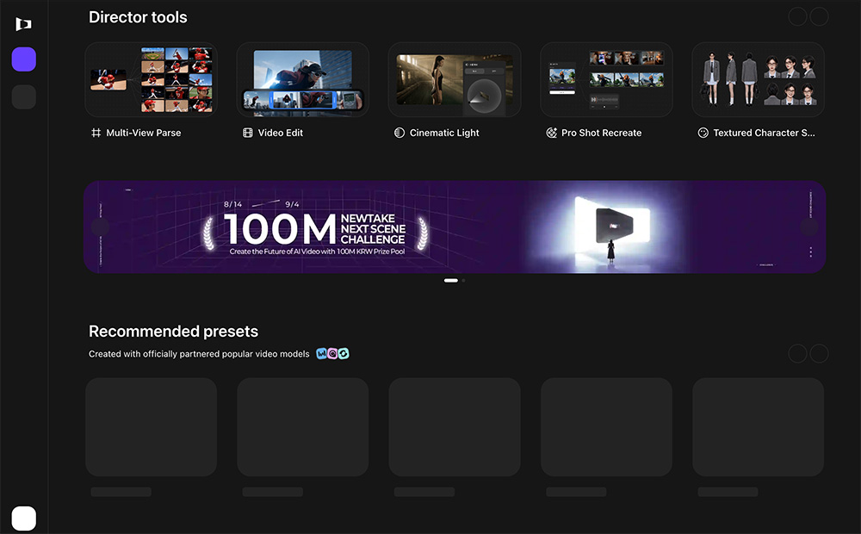
Task: Click the app logo in the sidebar
Action: coord(23,24)
